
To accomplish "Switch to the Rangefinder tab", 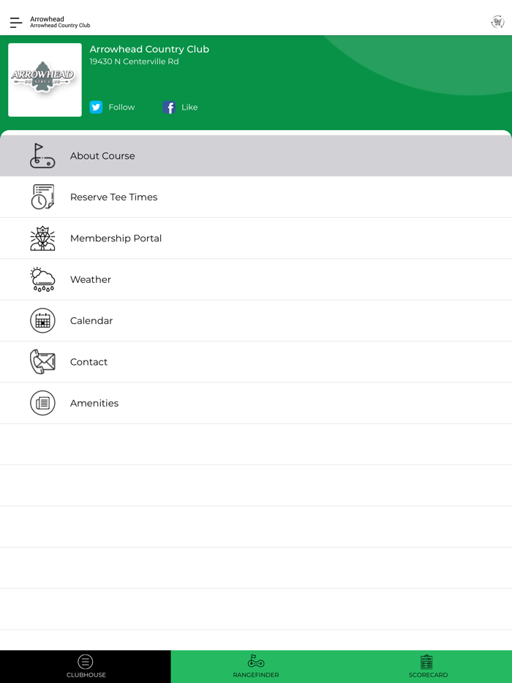I will coord(256,666).
